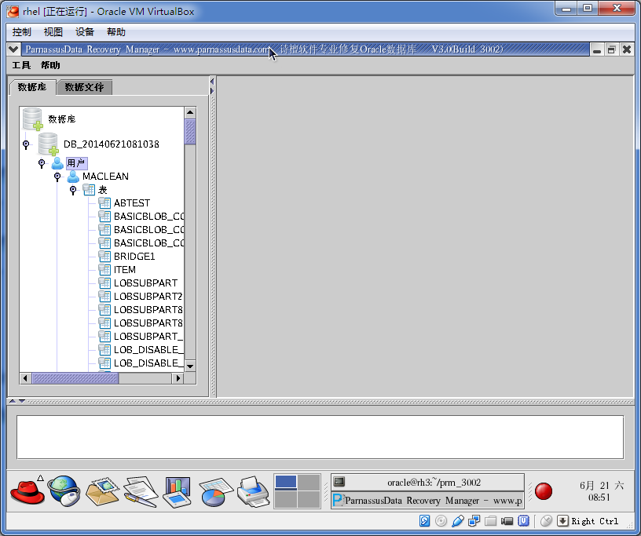
Task: Click the red alert notification icon
Action: (544, 491)
